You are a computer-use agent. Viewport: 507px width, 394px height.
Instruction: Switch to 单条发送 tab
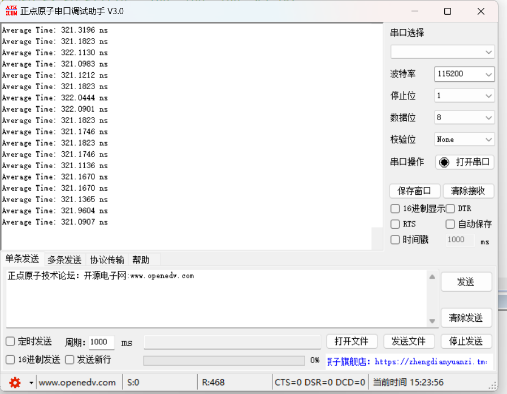click(x=22, y=259)
